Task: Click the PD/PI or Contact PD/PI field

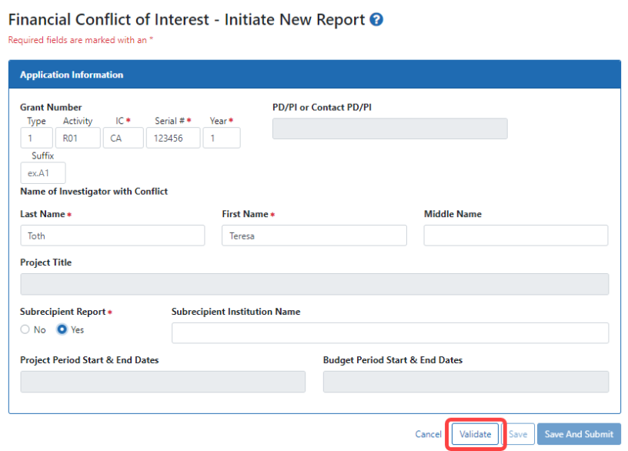Action: (x=389, y=129)
